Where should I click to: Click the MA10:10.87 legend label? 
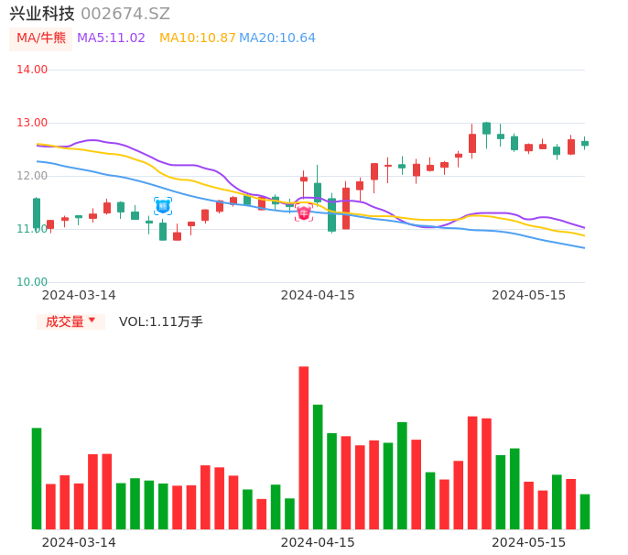[x=198, y=38]
